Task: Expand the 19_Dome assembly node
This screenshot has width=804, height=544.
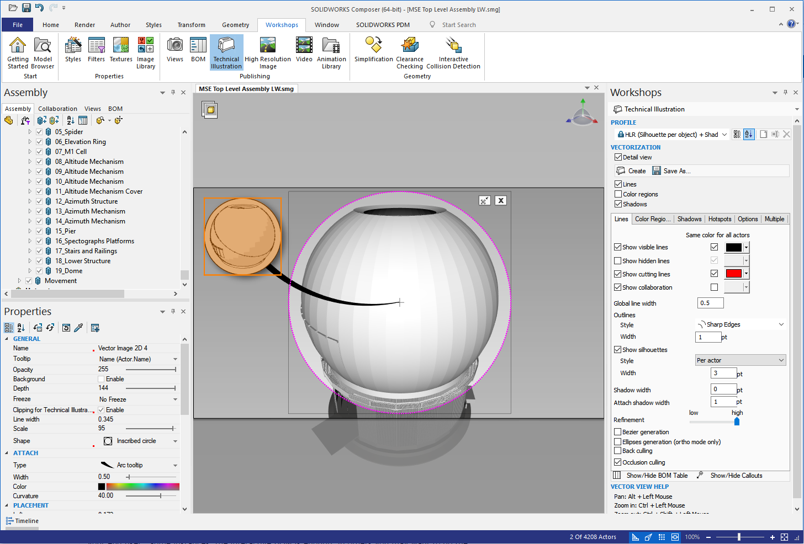Action: coord(30,270)
